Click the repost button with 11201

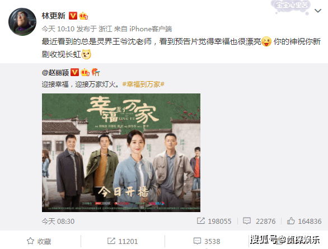coord(123,241)
